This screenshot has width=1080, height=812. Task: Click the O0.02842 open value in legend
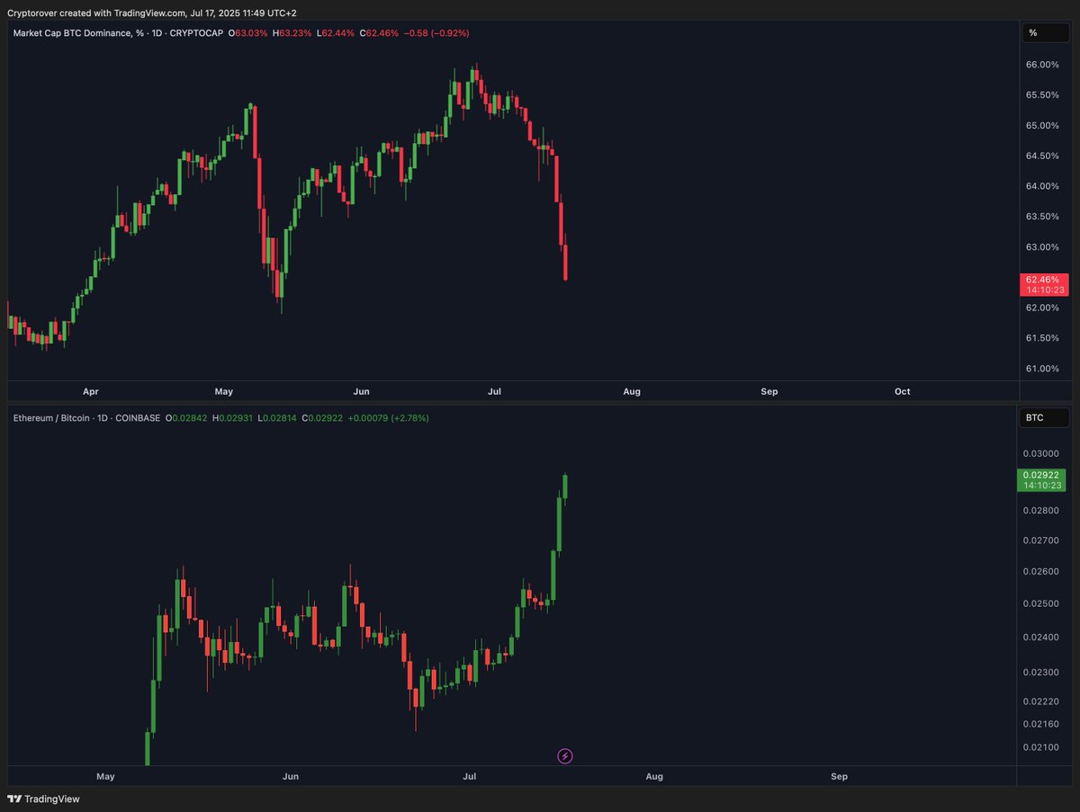click(186, 418)
